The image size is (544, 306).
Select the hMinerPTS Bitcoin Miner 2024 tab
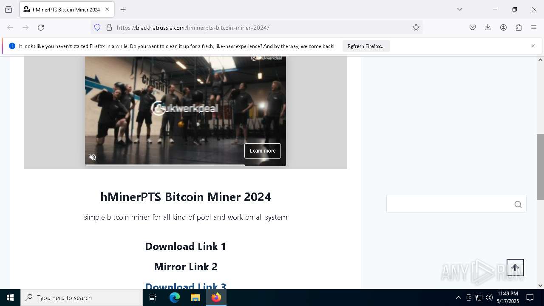pos(66,9)
